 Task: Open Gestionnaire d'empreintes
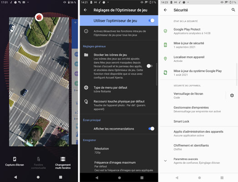pyautogui.click(x=199, y=109)
